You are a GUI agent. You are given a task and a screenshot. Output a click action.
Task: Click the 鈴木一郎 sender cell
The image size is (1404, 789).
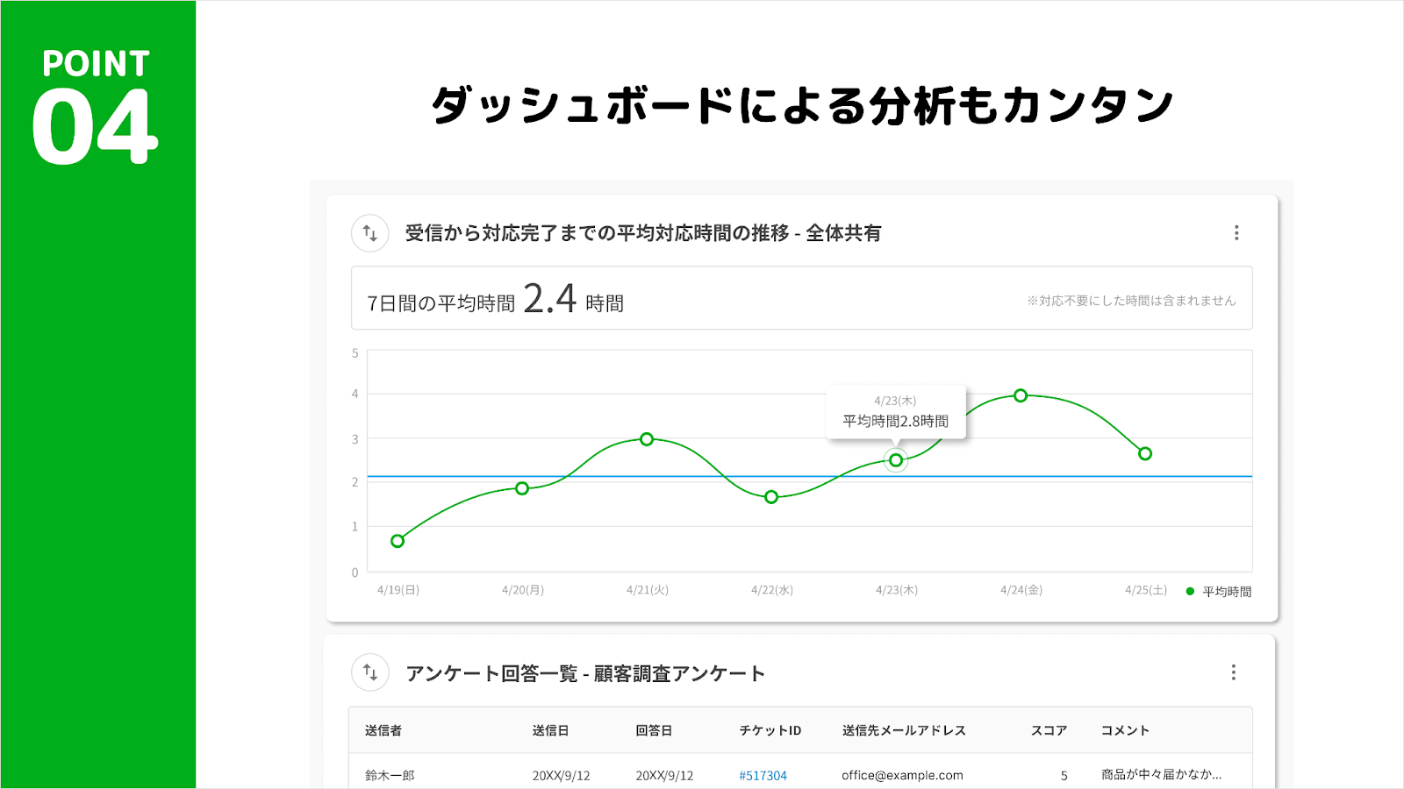[x=390, y=776]
